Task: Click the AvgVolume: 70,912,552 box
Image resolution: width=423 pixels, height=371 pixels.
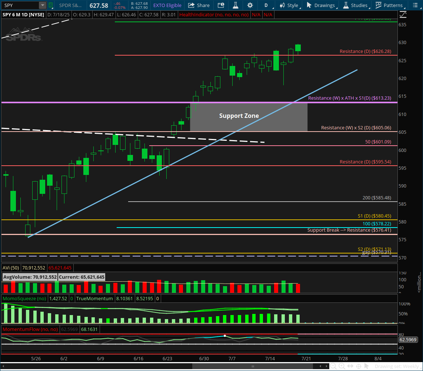Action: [x=30, y=277]
